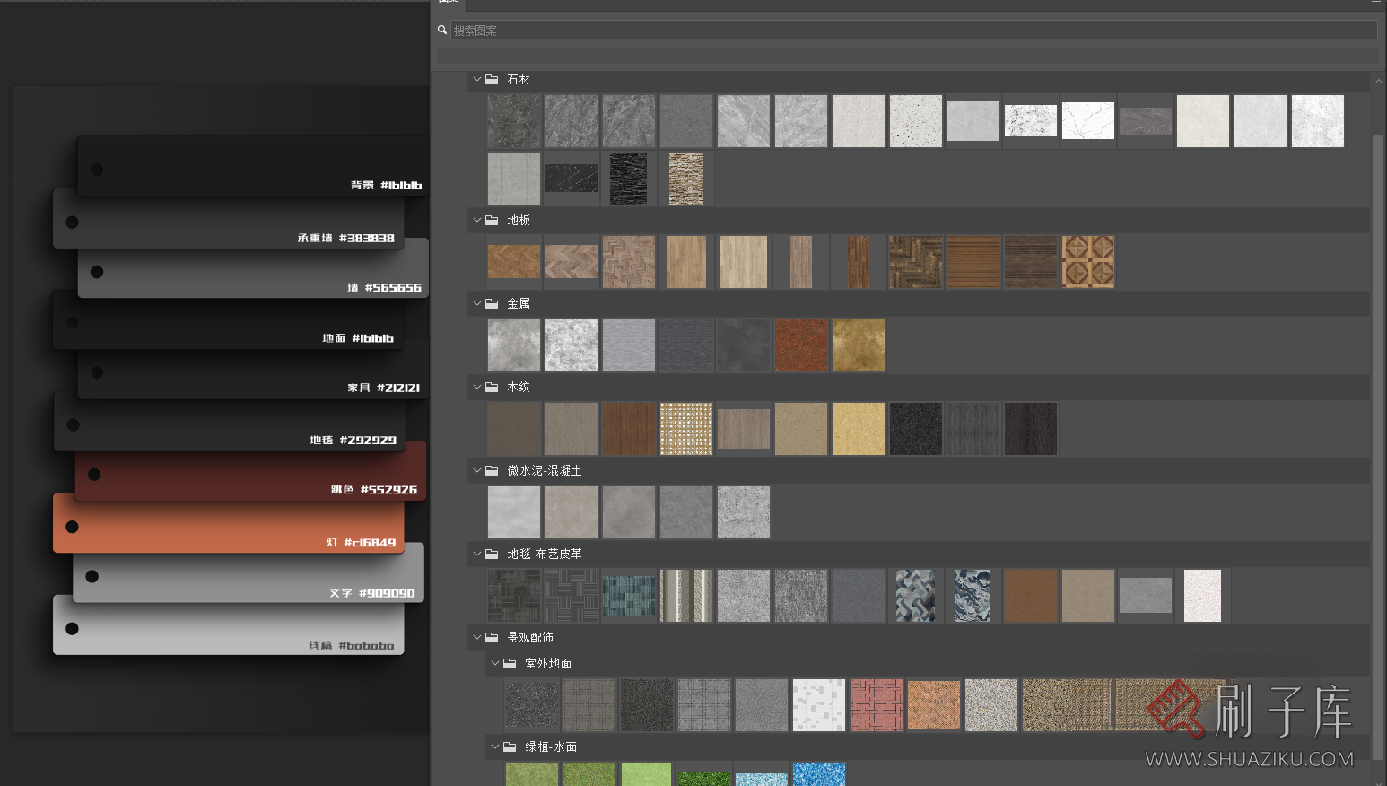This screenshot has width=1387, height=786.
Task: Click the folder icon next to 室外地面
Action: pos(510,663)
